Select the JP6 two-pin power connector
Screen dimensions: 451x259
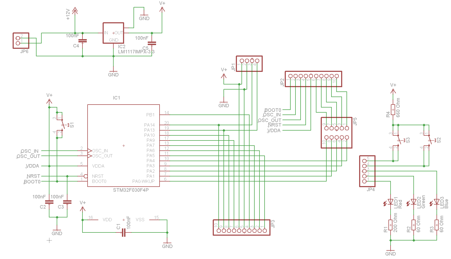pos(21,40)
